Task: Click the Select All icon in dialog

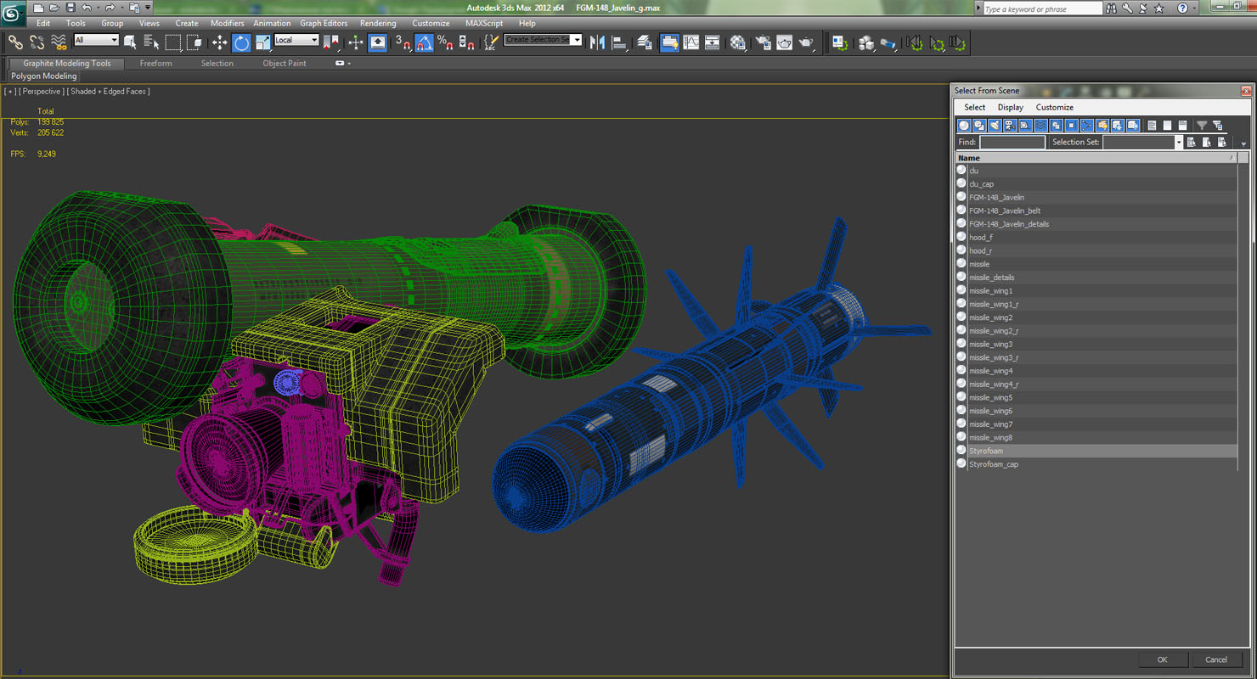Action: tap(1152, 126)
